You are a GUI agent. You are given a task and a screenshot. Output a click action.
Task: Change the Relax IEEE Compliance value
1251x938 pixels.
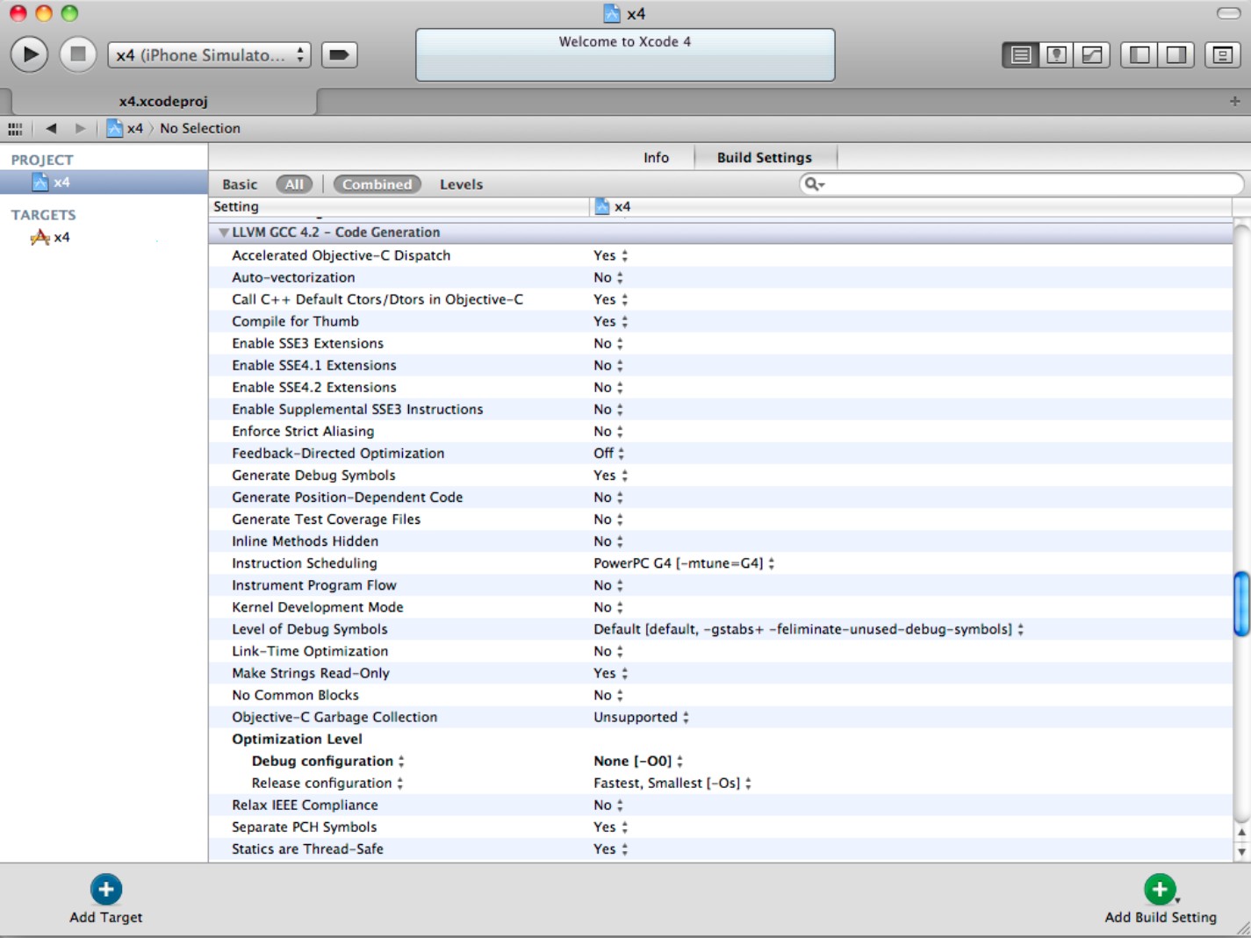click(608, 805)
